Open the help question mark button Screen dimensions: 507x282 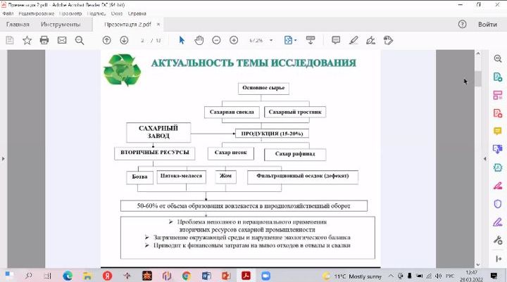tap(463, 24)
